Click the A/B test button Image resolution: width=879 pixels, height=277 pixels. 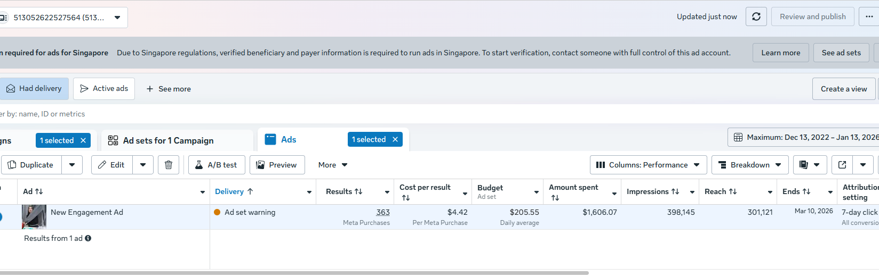coord(217,165)
